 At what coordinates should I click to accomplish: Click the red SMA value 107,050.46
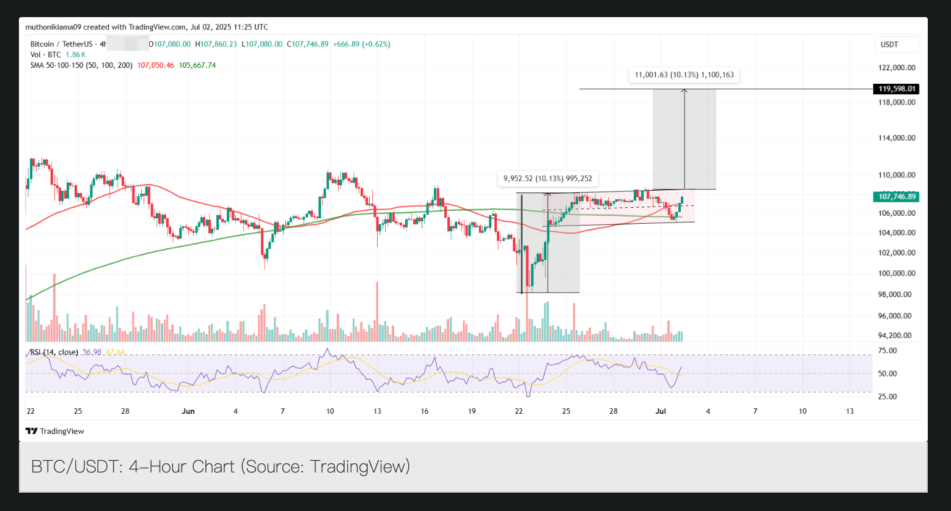pos(155,65)
